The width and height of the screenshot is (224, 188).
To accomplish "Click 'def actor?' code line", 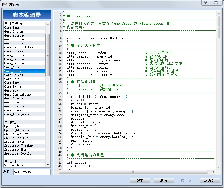I will click(77, 162).
